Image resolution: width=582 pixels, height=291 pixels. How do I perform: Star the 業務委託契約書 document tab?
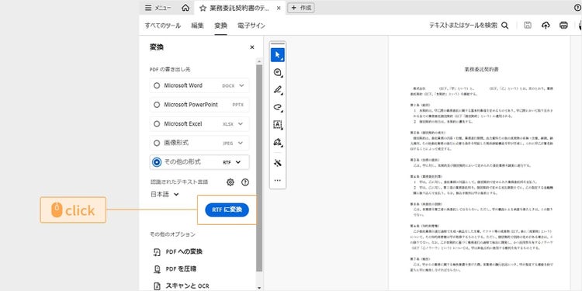pos(203,8)
